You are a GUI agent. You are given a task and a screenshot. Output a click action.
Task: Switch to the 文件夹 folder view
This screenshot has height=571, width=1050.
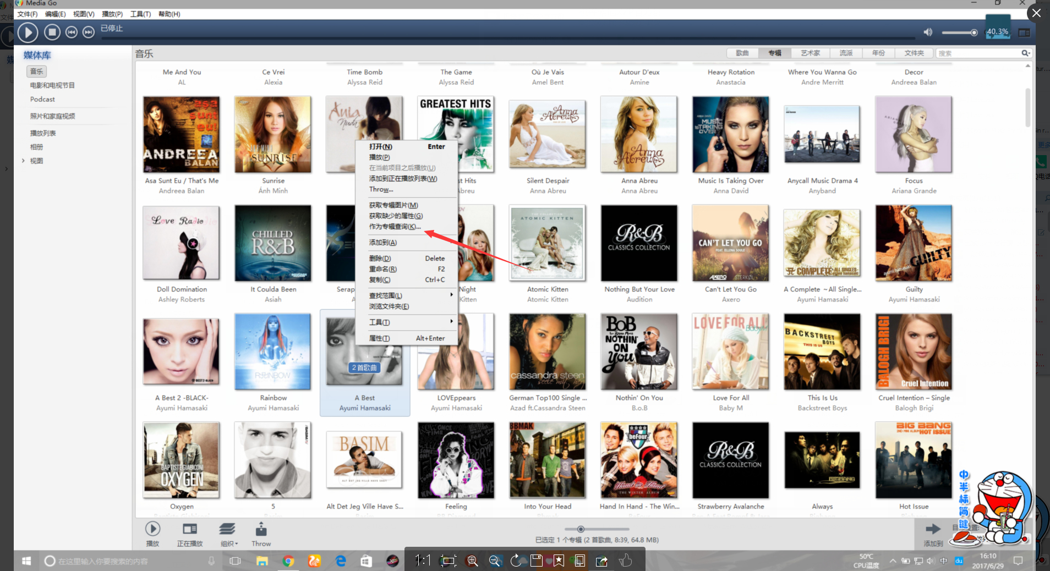click(x=914, y=53)
